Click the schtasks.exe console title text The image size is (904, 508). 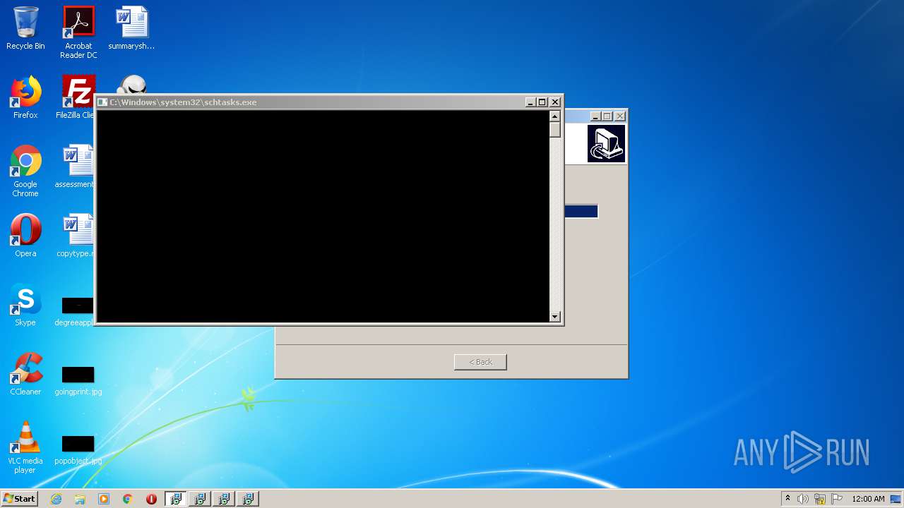pyautogui.click(x=183, y=102)
